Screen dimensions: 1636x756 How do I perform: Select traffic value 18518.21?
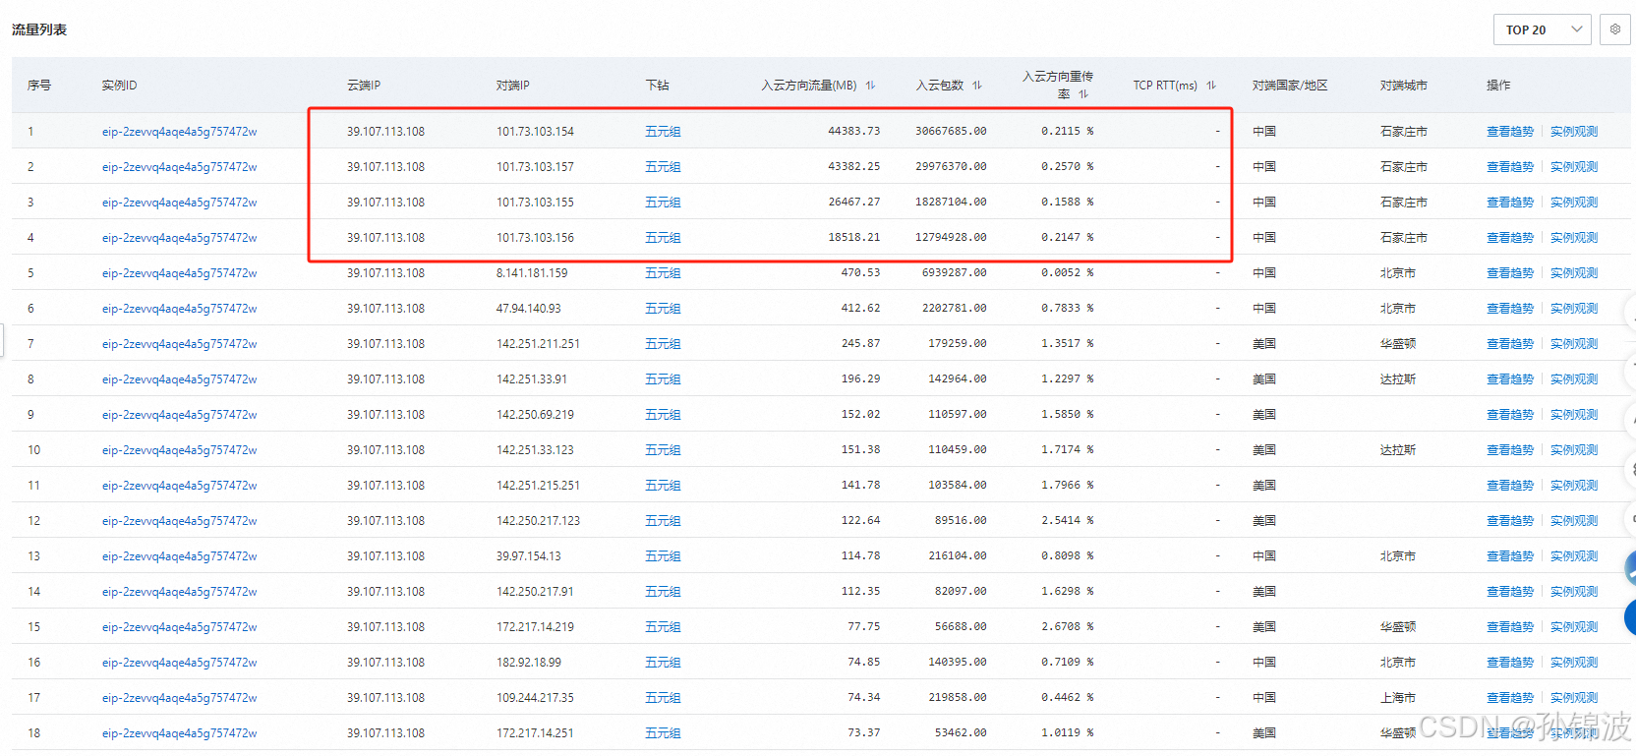(x=854, y=237)
